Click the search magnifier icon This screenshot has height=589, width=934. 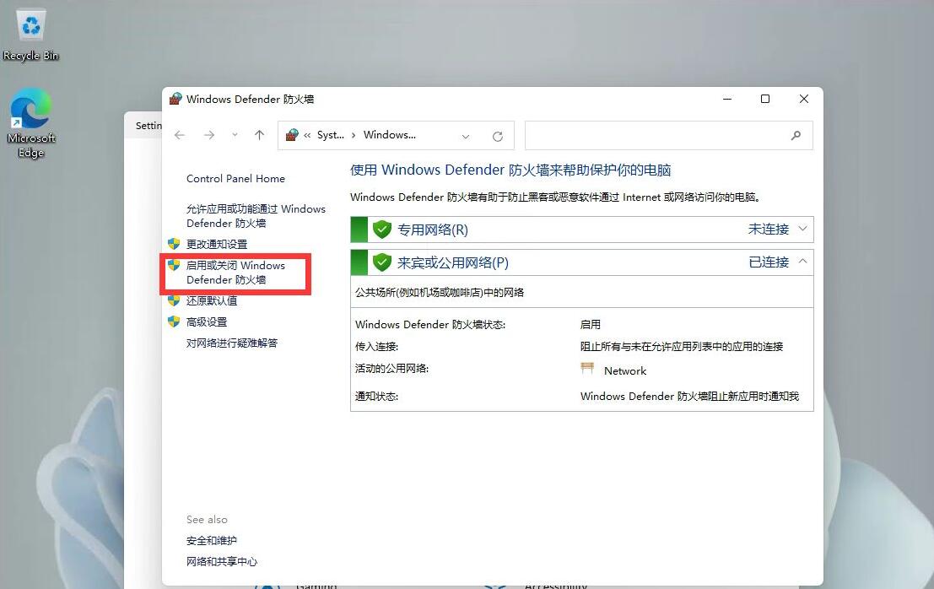click(796, 136)
